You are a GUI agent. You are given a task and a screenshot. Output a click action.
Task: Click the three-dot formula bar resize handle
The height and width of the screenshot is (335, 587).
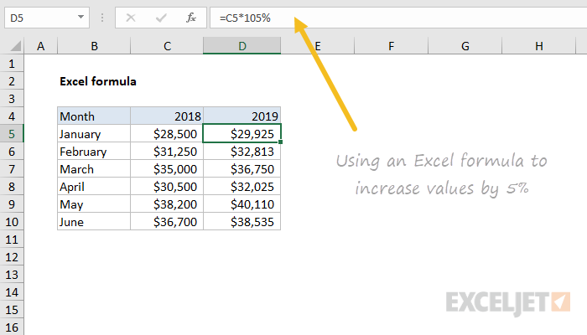tap(102, 18)
